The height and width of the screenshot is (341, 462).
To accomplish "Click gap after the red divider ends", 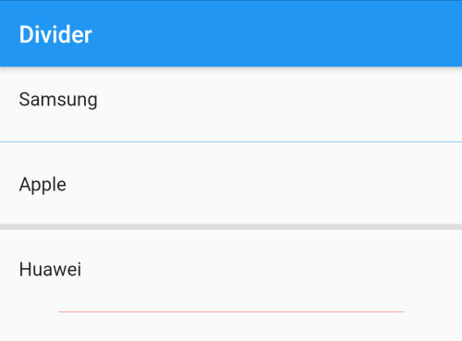I will [432, 311].
